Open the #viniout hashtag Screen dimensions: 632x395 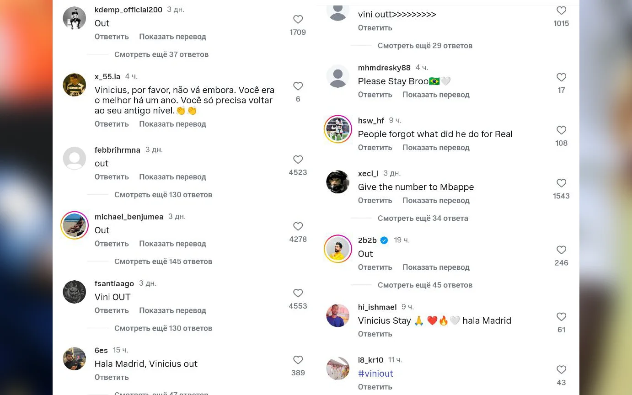pos(375,374)
